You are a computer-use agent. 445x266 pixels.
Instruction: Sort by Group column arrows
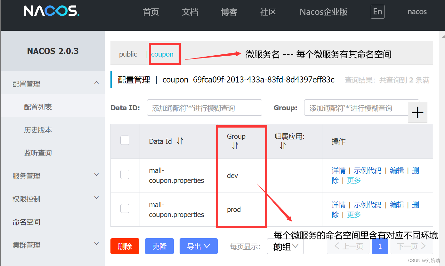click(x=235, y=146)
